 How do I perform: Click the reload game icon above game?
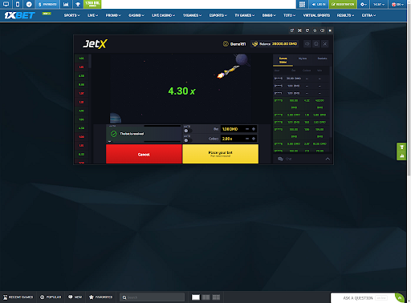(x=307, y=30)
